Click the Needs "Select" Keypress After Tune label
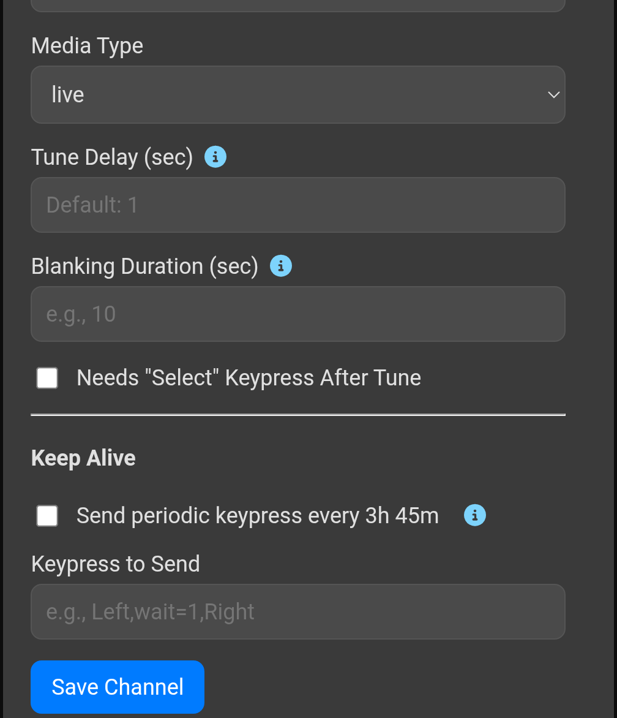617x718 pixels. (249, 378)
